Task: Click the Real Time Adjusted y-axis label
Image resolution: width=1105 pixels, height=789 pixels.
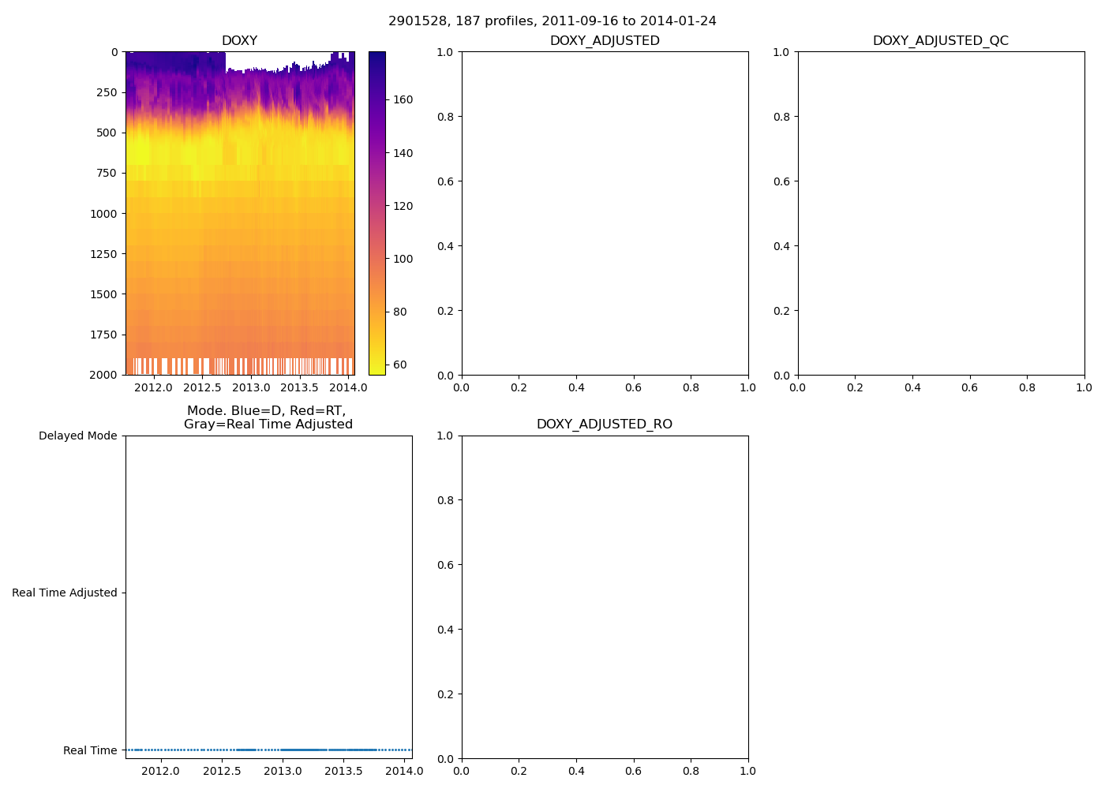Action: 64,593
